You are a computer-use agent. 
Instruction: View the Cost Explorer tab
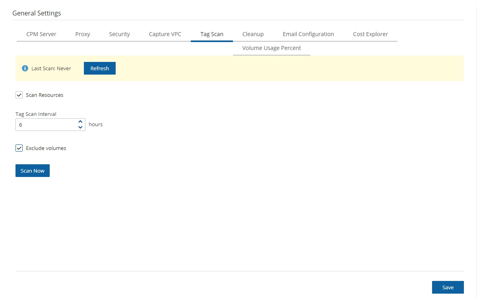click(370, 34)
